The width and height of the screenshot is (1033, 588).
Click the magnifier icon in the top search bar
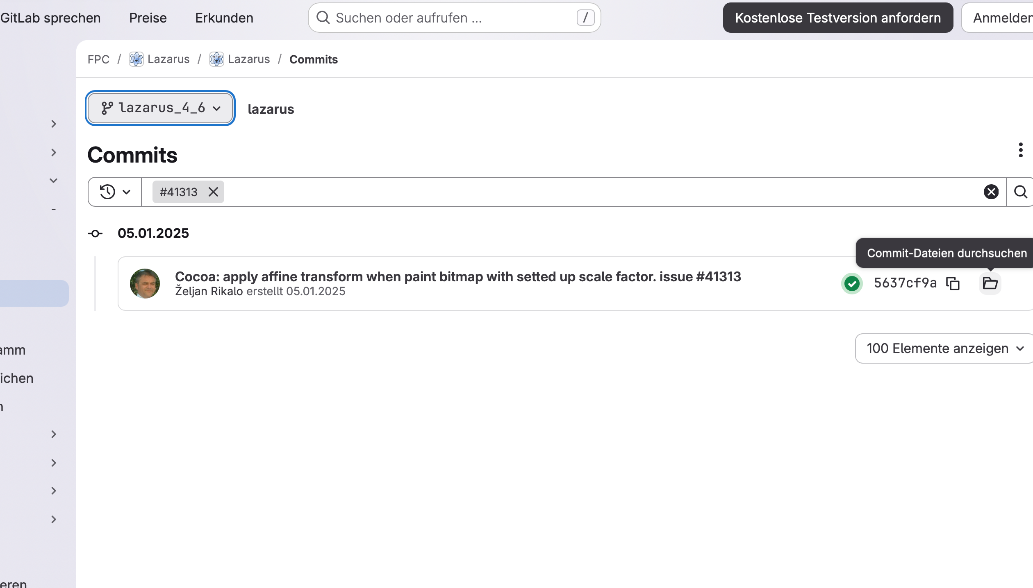323,18
